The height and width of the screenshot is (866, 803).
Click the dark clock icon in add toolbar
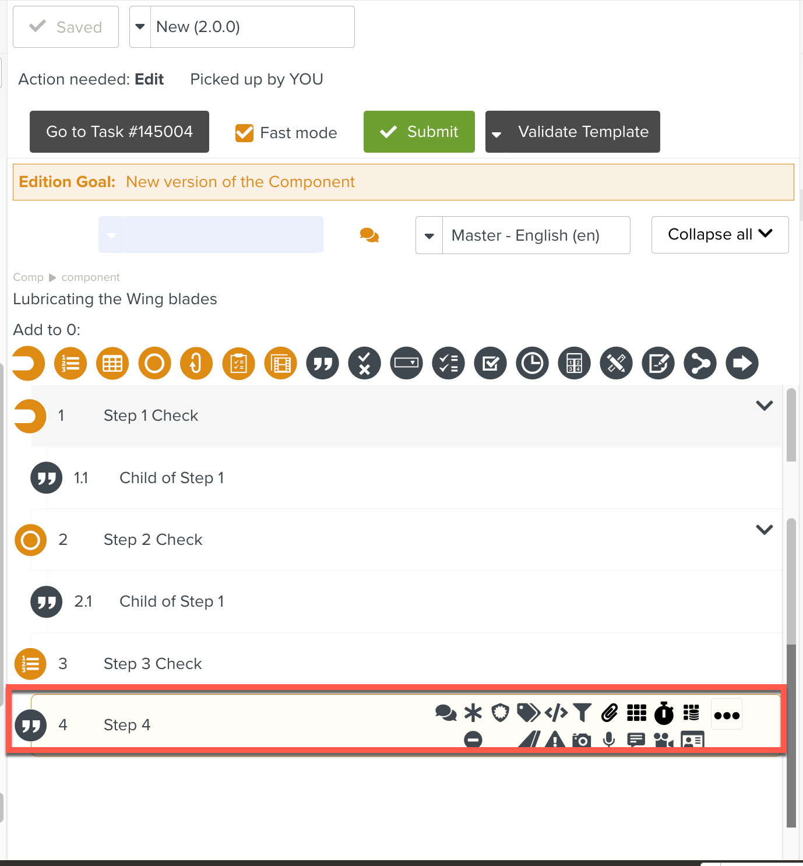(532, 363)
